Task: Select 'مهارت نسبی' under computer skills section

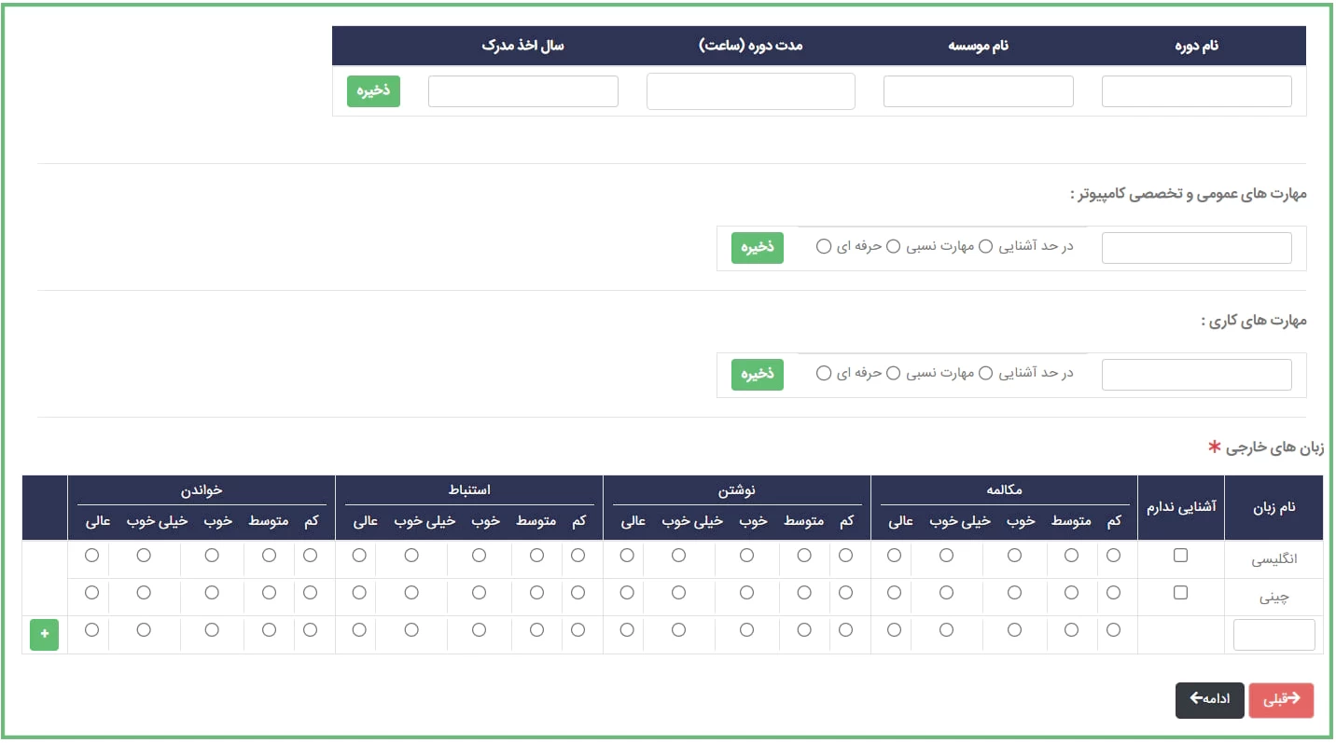Action: tap(893, 246)
